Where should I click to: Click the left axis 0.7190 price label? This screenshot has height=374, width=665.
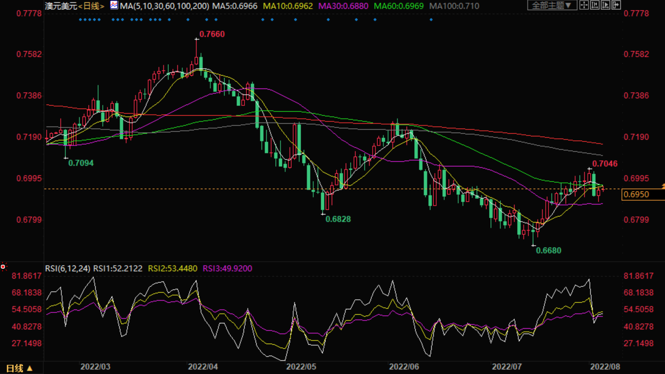[29, 137]
